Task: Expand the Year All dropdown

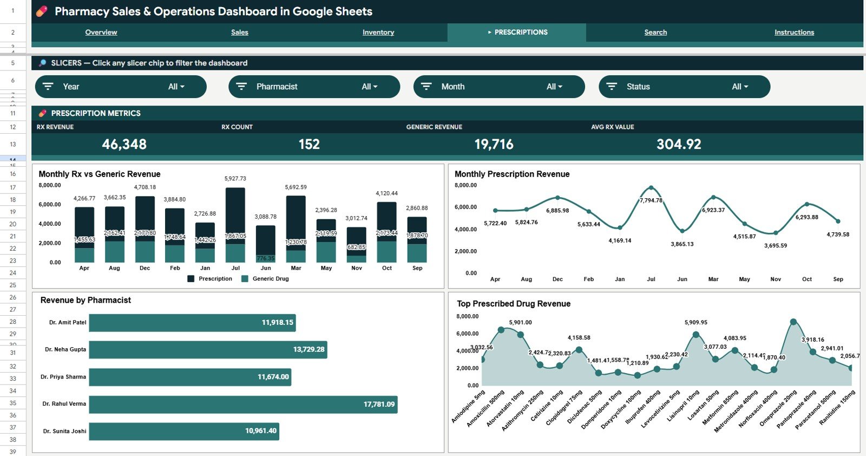Action: tap(176, 87)
